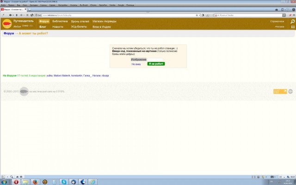Open the "Форум" navigation tab
This screenshot has width=296, height=185.
(44, 21)
